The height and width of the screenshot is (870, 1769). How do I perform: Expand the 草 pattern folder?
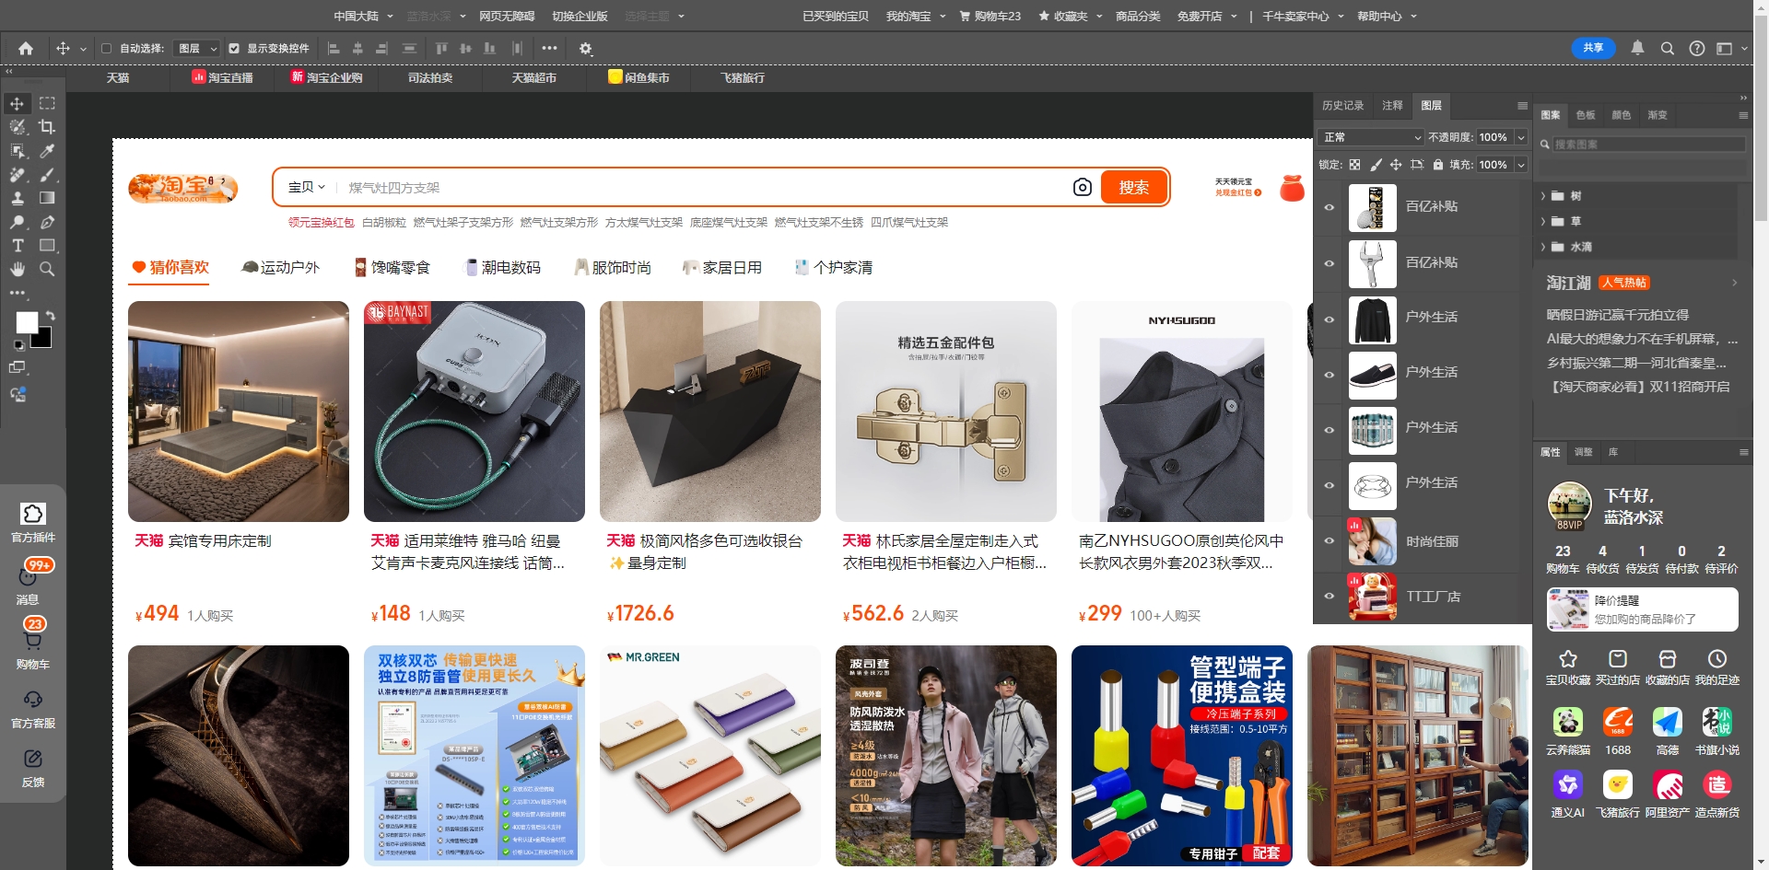point(1543,222)
